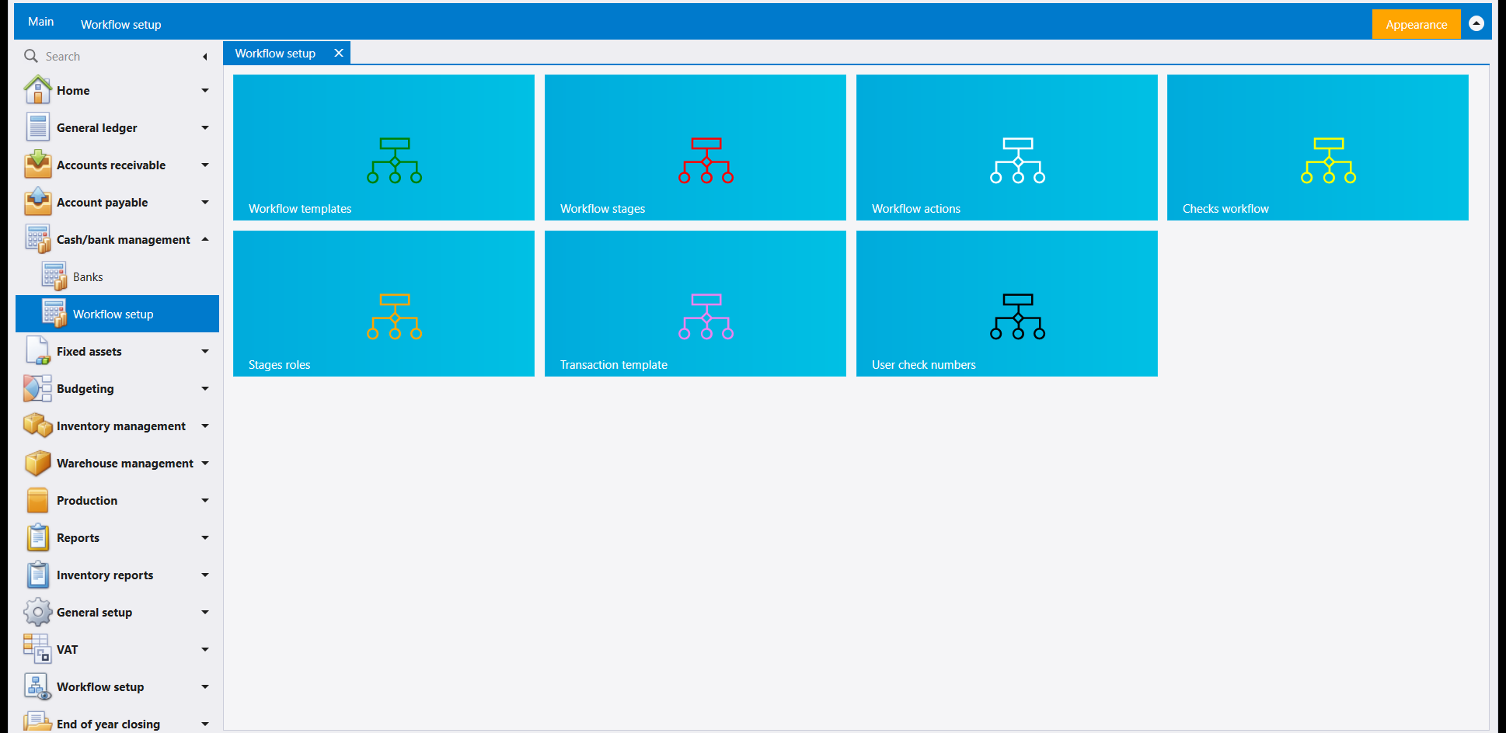Click the orange Appearance button
This screenshot has height=733, width=1506.
1416,24
